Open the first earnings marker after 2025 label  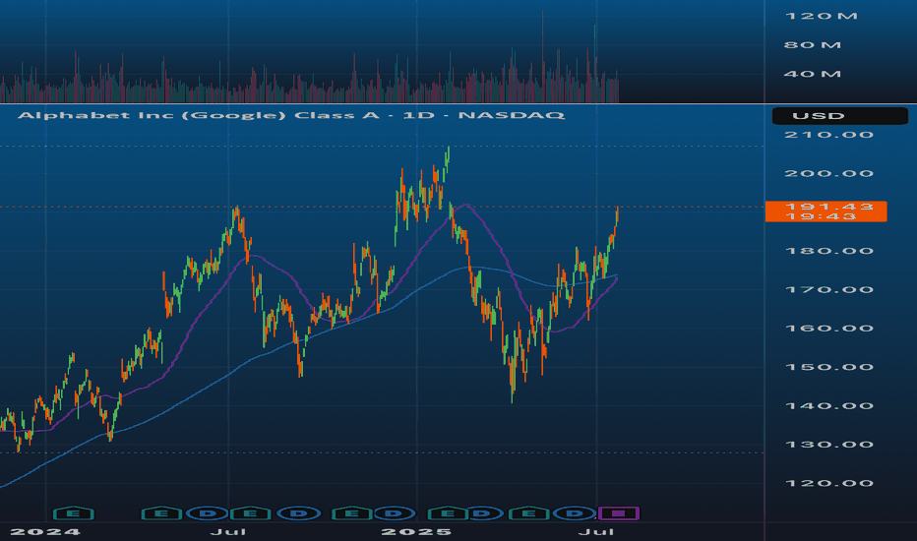448,513
